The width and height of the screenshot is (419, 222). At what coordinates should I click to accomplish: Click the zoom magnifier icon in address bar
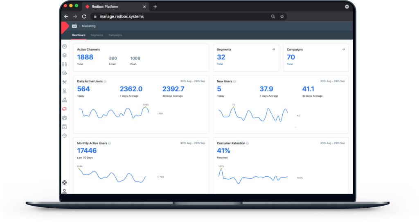coord(273,17)
